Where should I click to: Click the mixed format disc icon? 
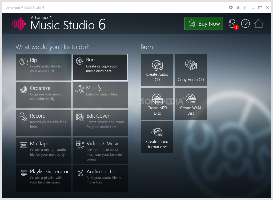(157, 133)
